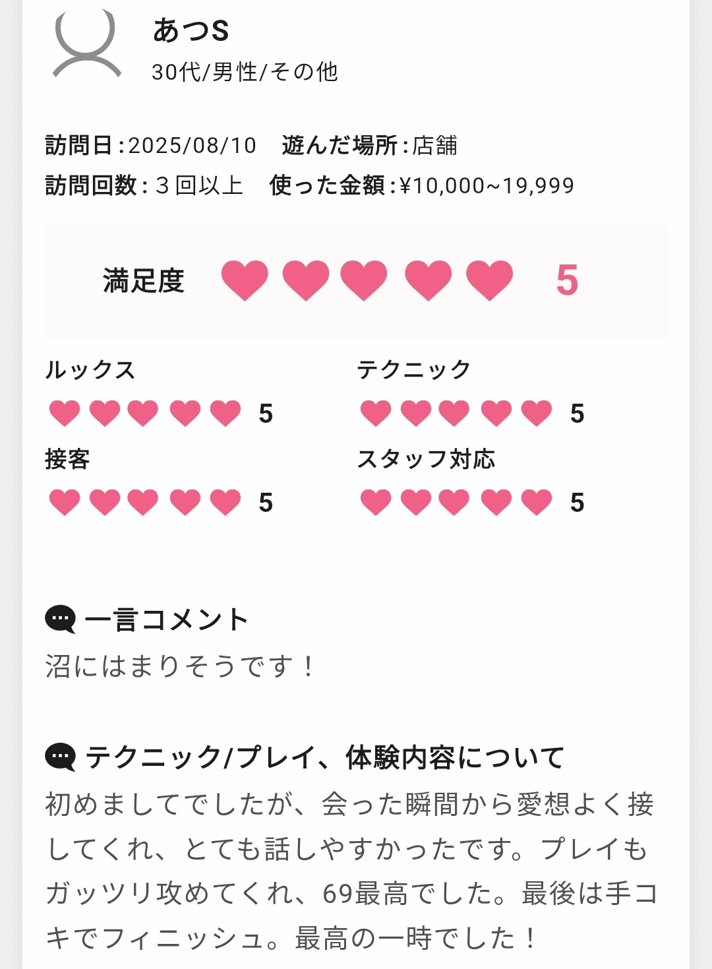Click the comment text 沼にはまりそうです！
The image size is (712, 969).
(x=181, y=666)
